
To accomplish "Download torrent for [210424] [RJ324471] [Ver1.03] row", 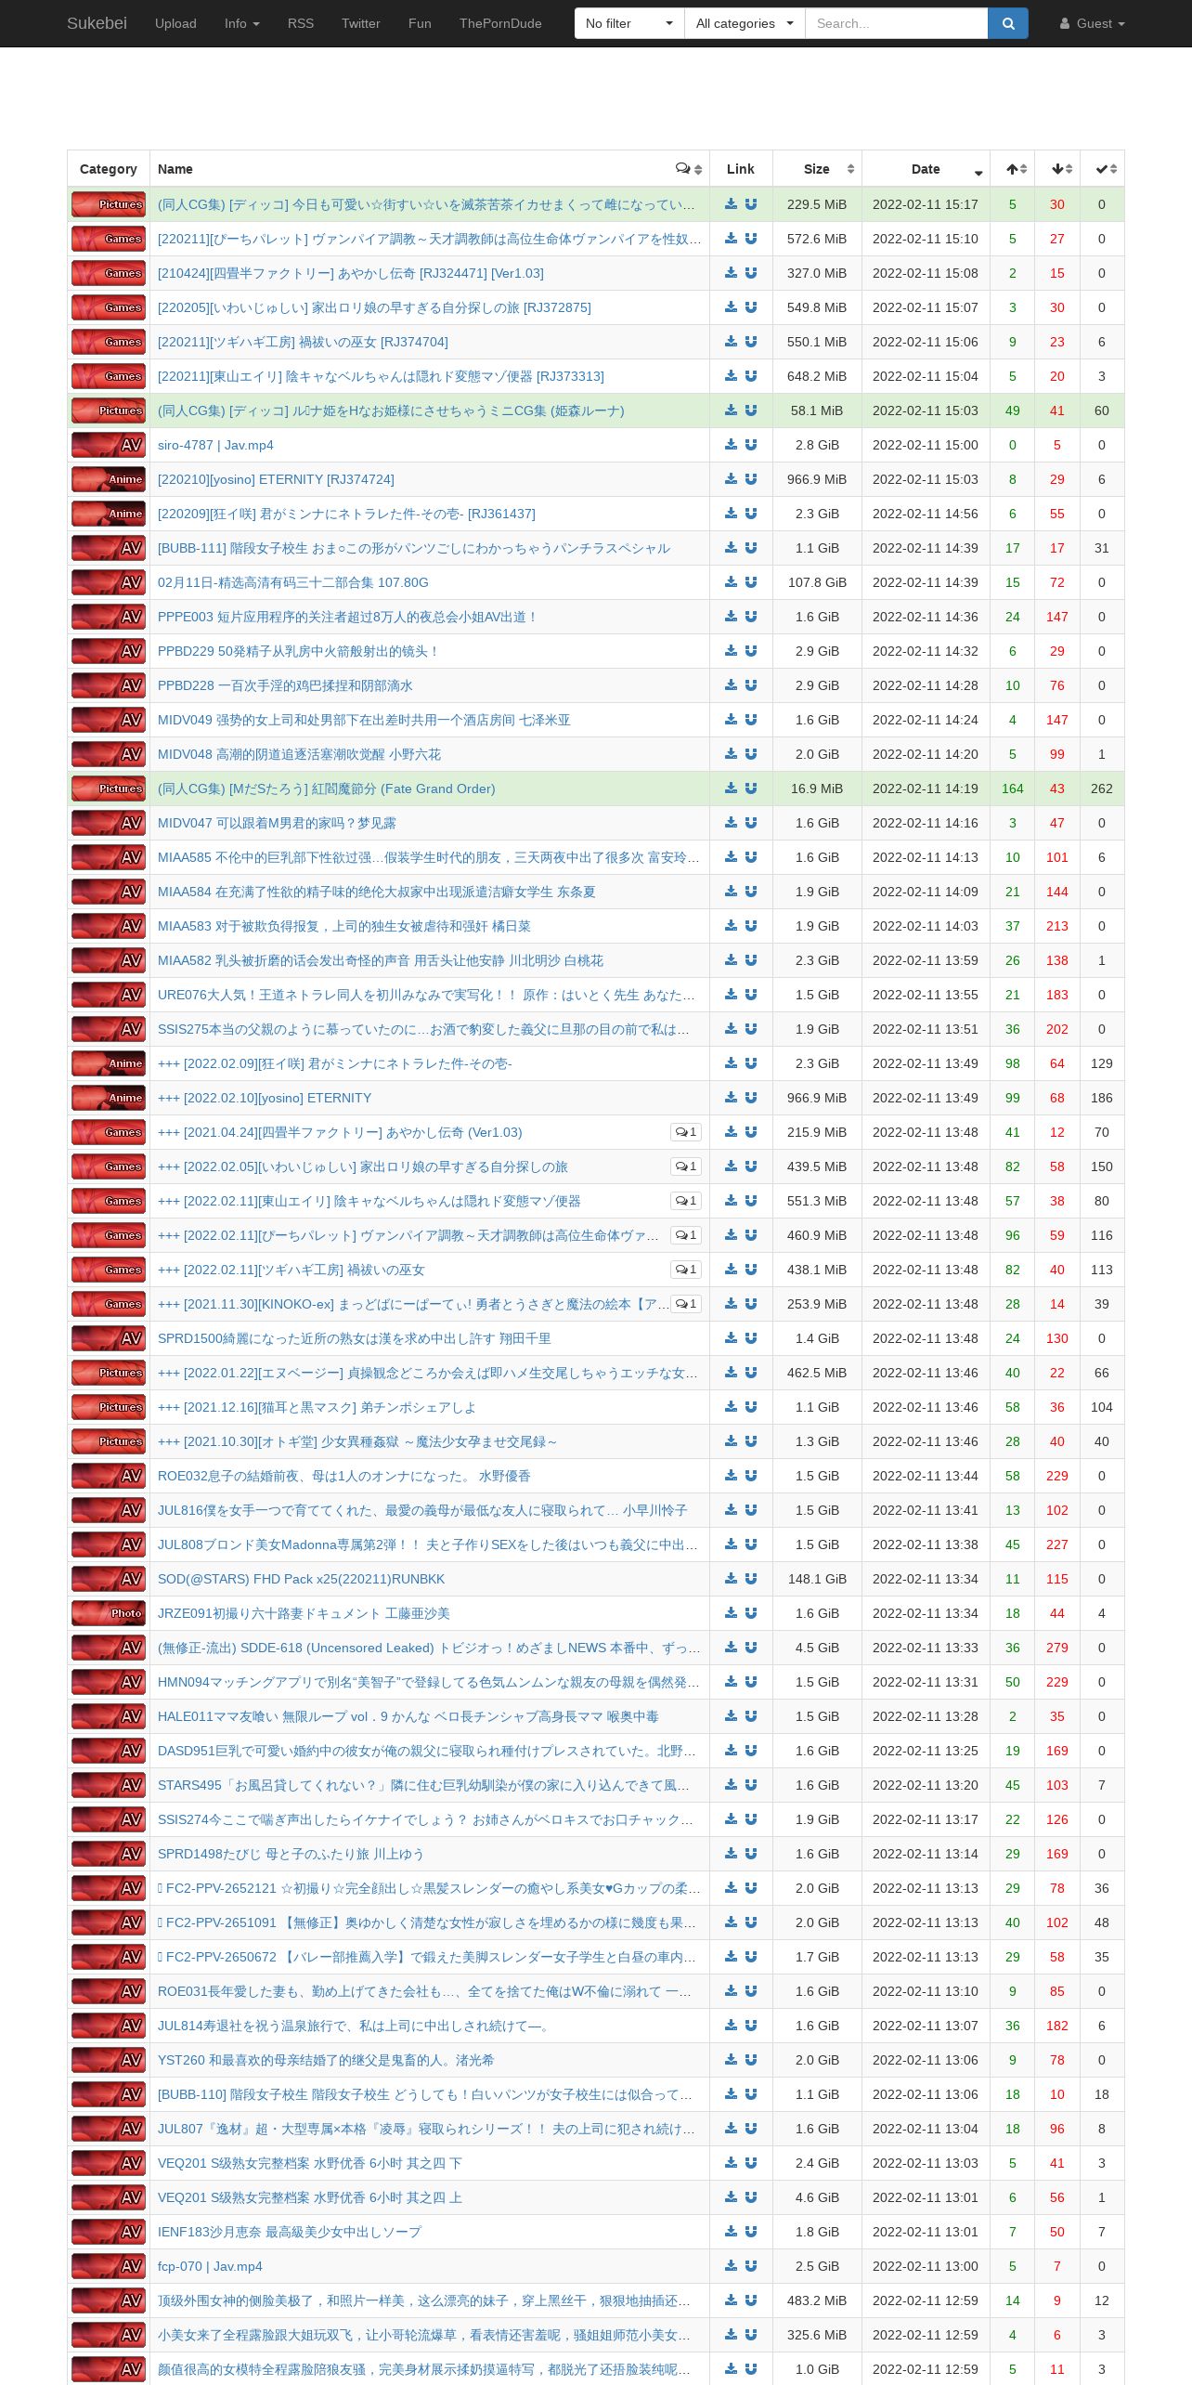I will (732, 273).
